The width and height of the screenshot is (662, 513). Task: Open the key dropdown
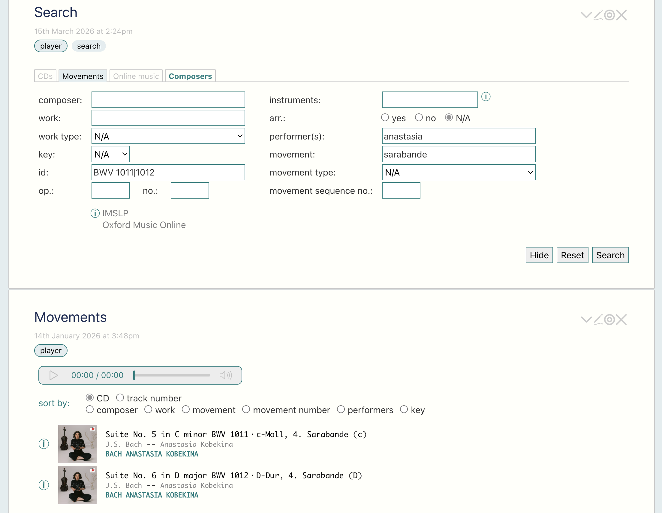click(x=111, y=154)
